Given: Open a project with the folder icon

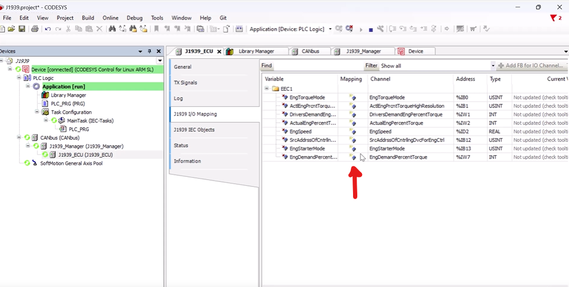Looking at the screenshot, I should click(x=11, y=29).
